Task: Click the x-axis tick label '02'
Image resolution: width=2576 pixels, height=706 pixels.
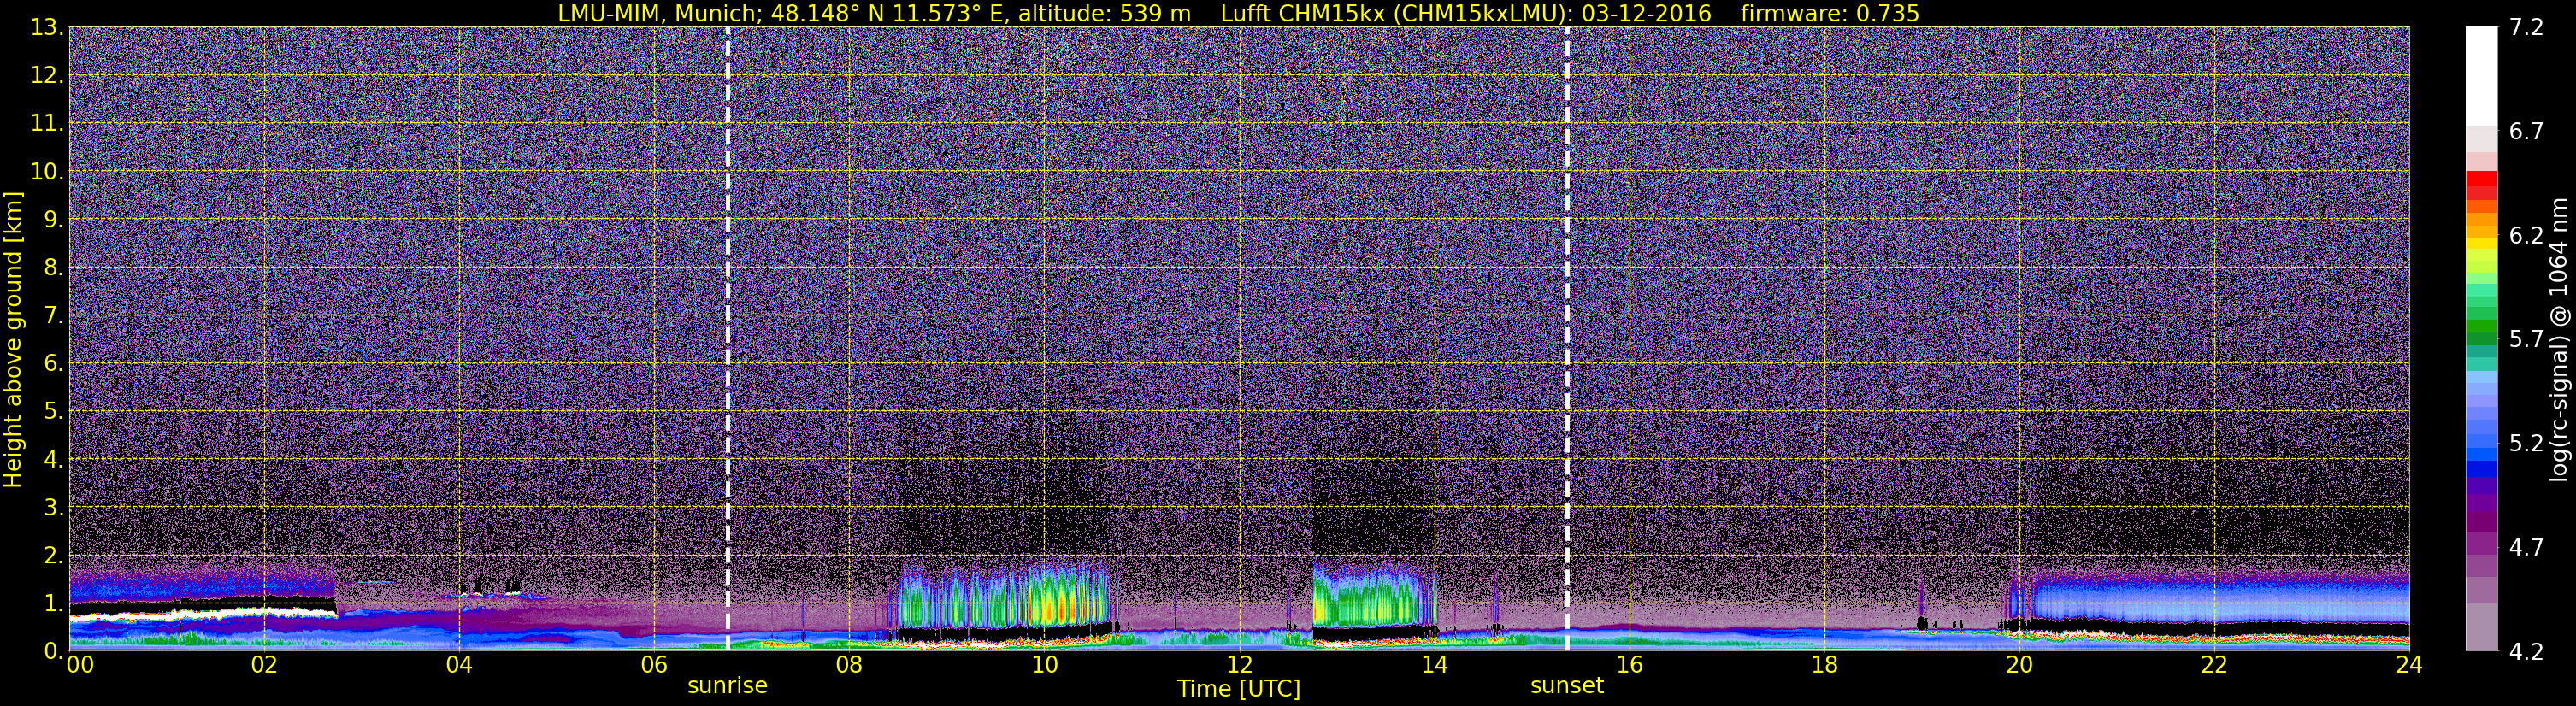Action: tap(263, 666)
